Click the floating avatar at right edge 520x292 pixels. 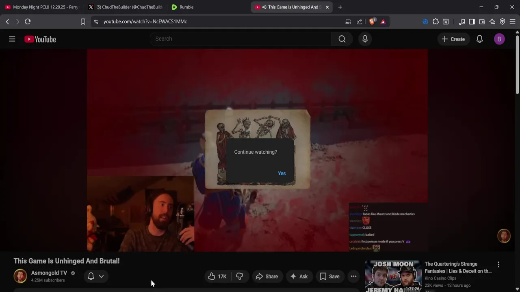click(x=504, y=236)
